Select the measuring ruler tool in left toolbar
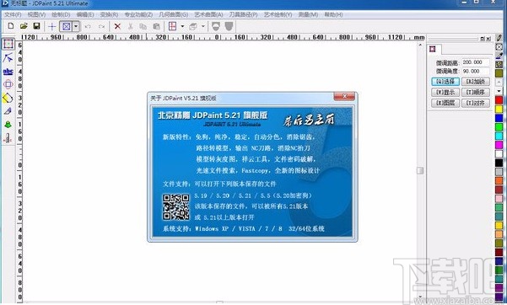The width and height of the screenshot is (507, 305). point(8,138)
